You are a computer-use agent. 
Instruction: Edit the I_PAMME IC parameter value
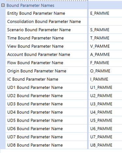point(105,79)
